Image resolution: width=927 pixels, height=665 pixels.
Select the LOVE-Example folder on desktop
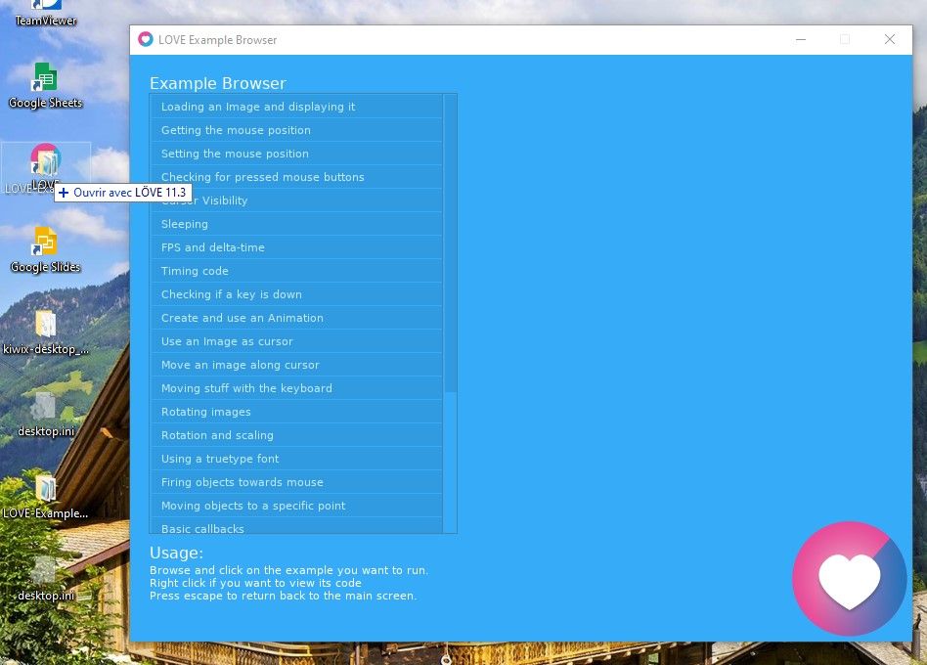(46, 497)
